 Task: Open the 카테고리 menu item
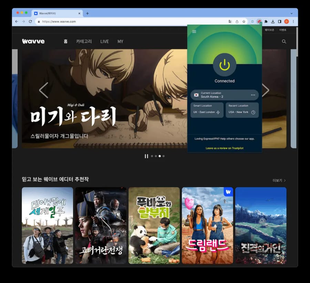coord(84,42)
